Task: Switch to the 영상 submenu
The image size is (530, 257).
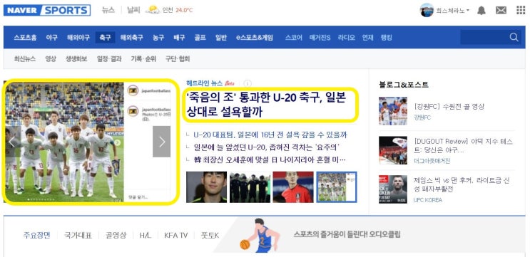Action: tap(51, 58)
